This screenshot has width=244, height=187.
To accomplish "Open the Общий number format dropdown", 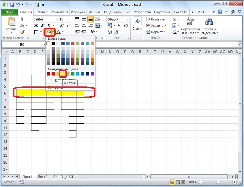I will (x=127, y=19).
